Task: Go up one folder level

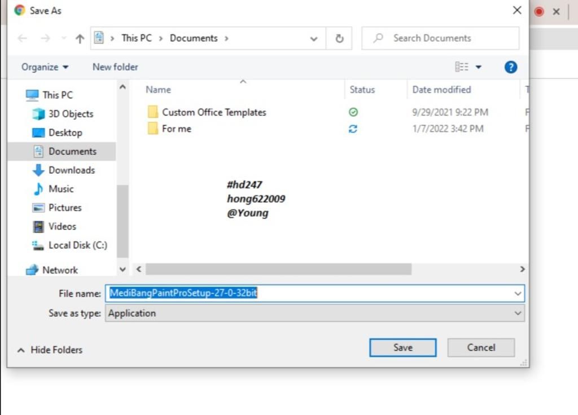Action: (80, 38)
